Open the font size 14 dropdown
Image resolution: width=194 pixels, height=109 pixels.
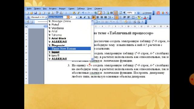77,18
